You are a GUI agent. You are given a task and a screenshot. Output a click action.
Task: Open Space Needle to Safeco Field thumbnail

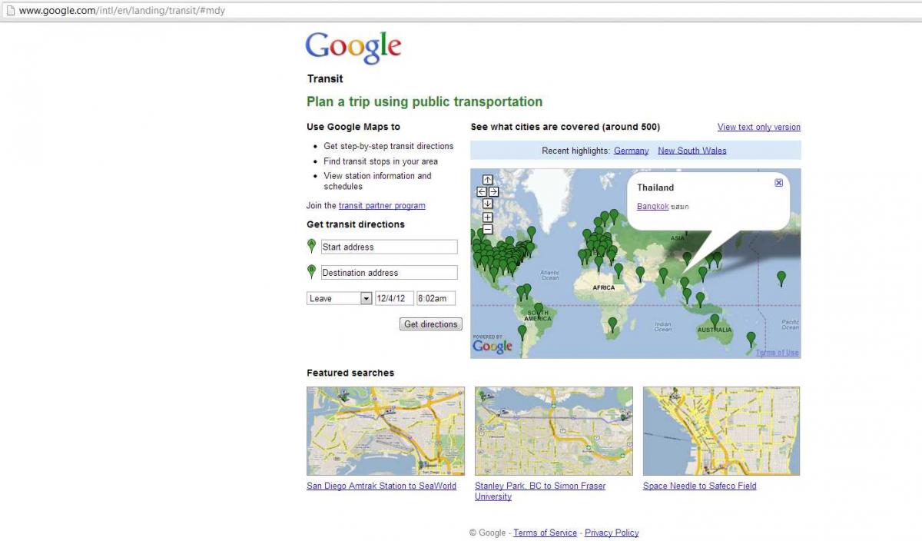[x=721, y=431]
